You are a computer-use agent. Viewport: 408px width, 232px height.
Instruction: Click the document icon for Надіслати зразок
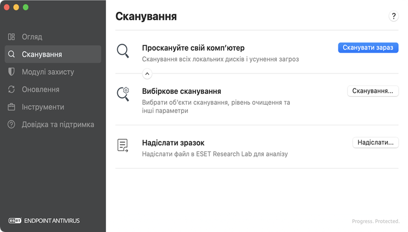(x=123, y=145)
